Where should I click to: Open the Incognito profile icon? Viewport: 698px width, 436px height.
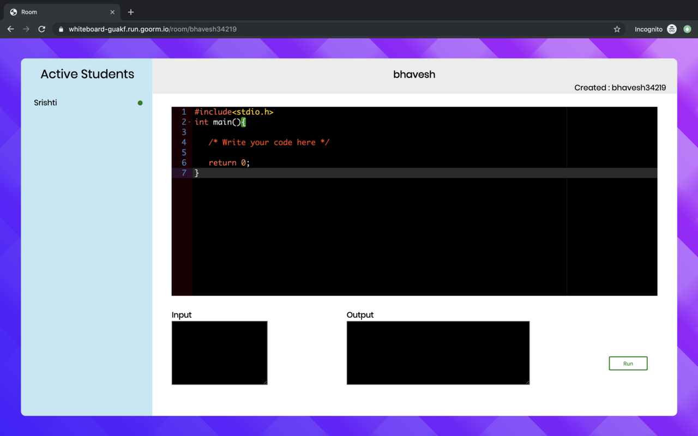tap(672, 29)
